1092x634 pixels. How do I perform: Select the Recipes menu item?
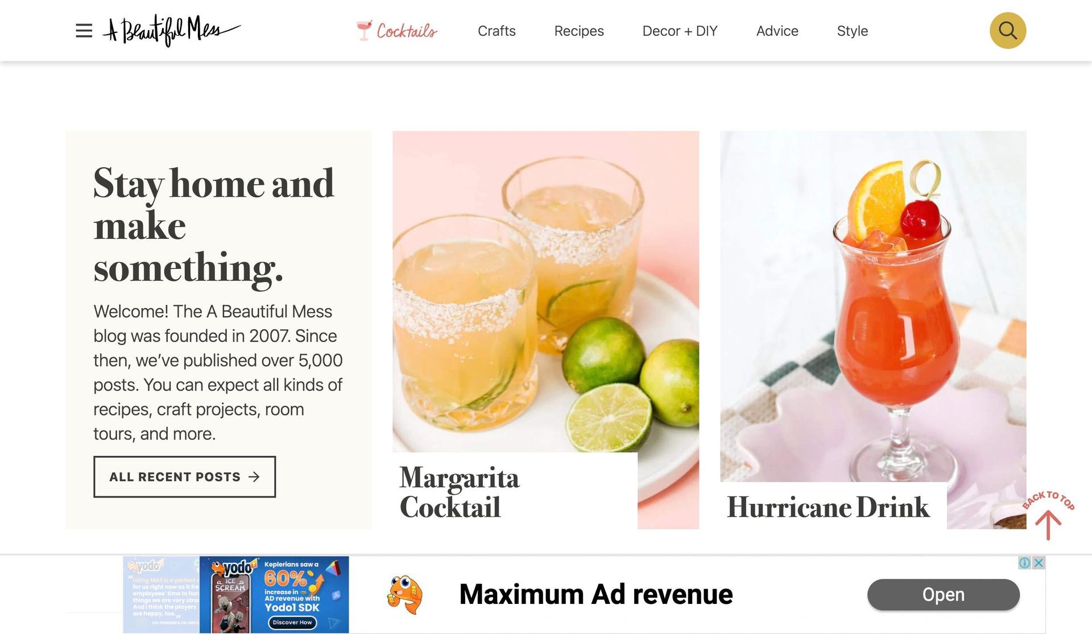click(579, 30)
